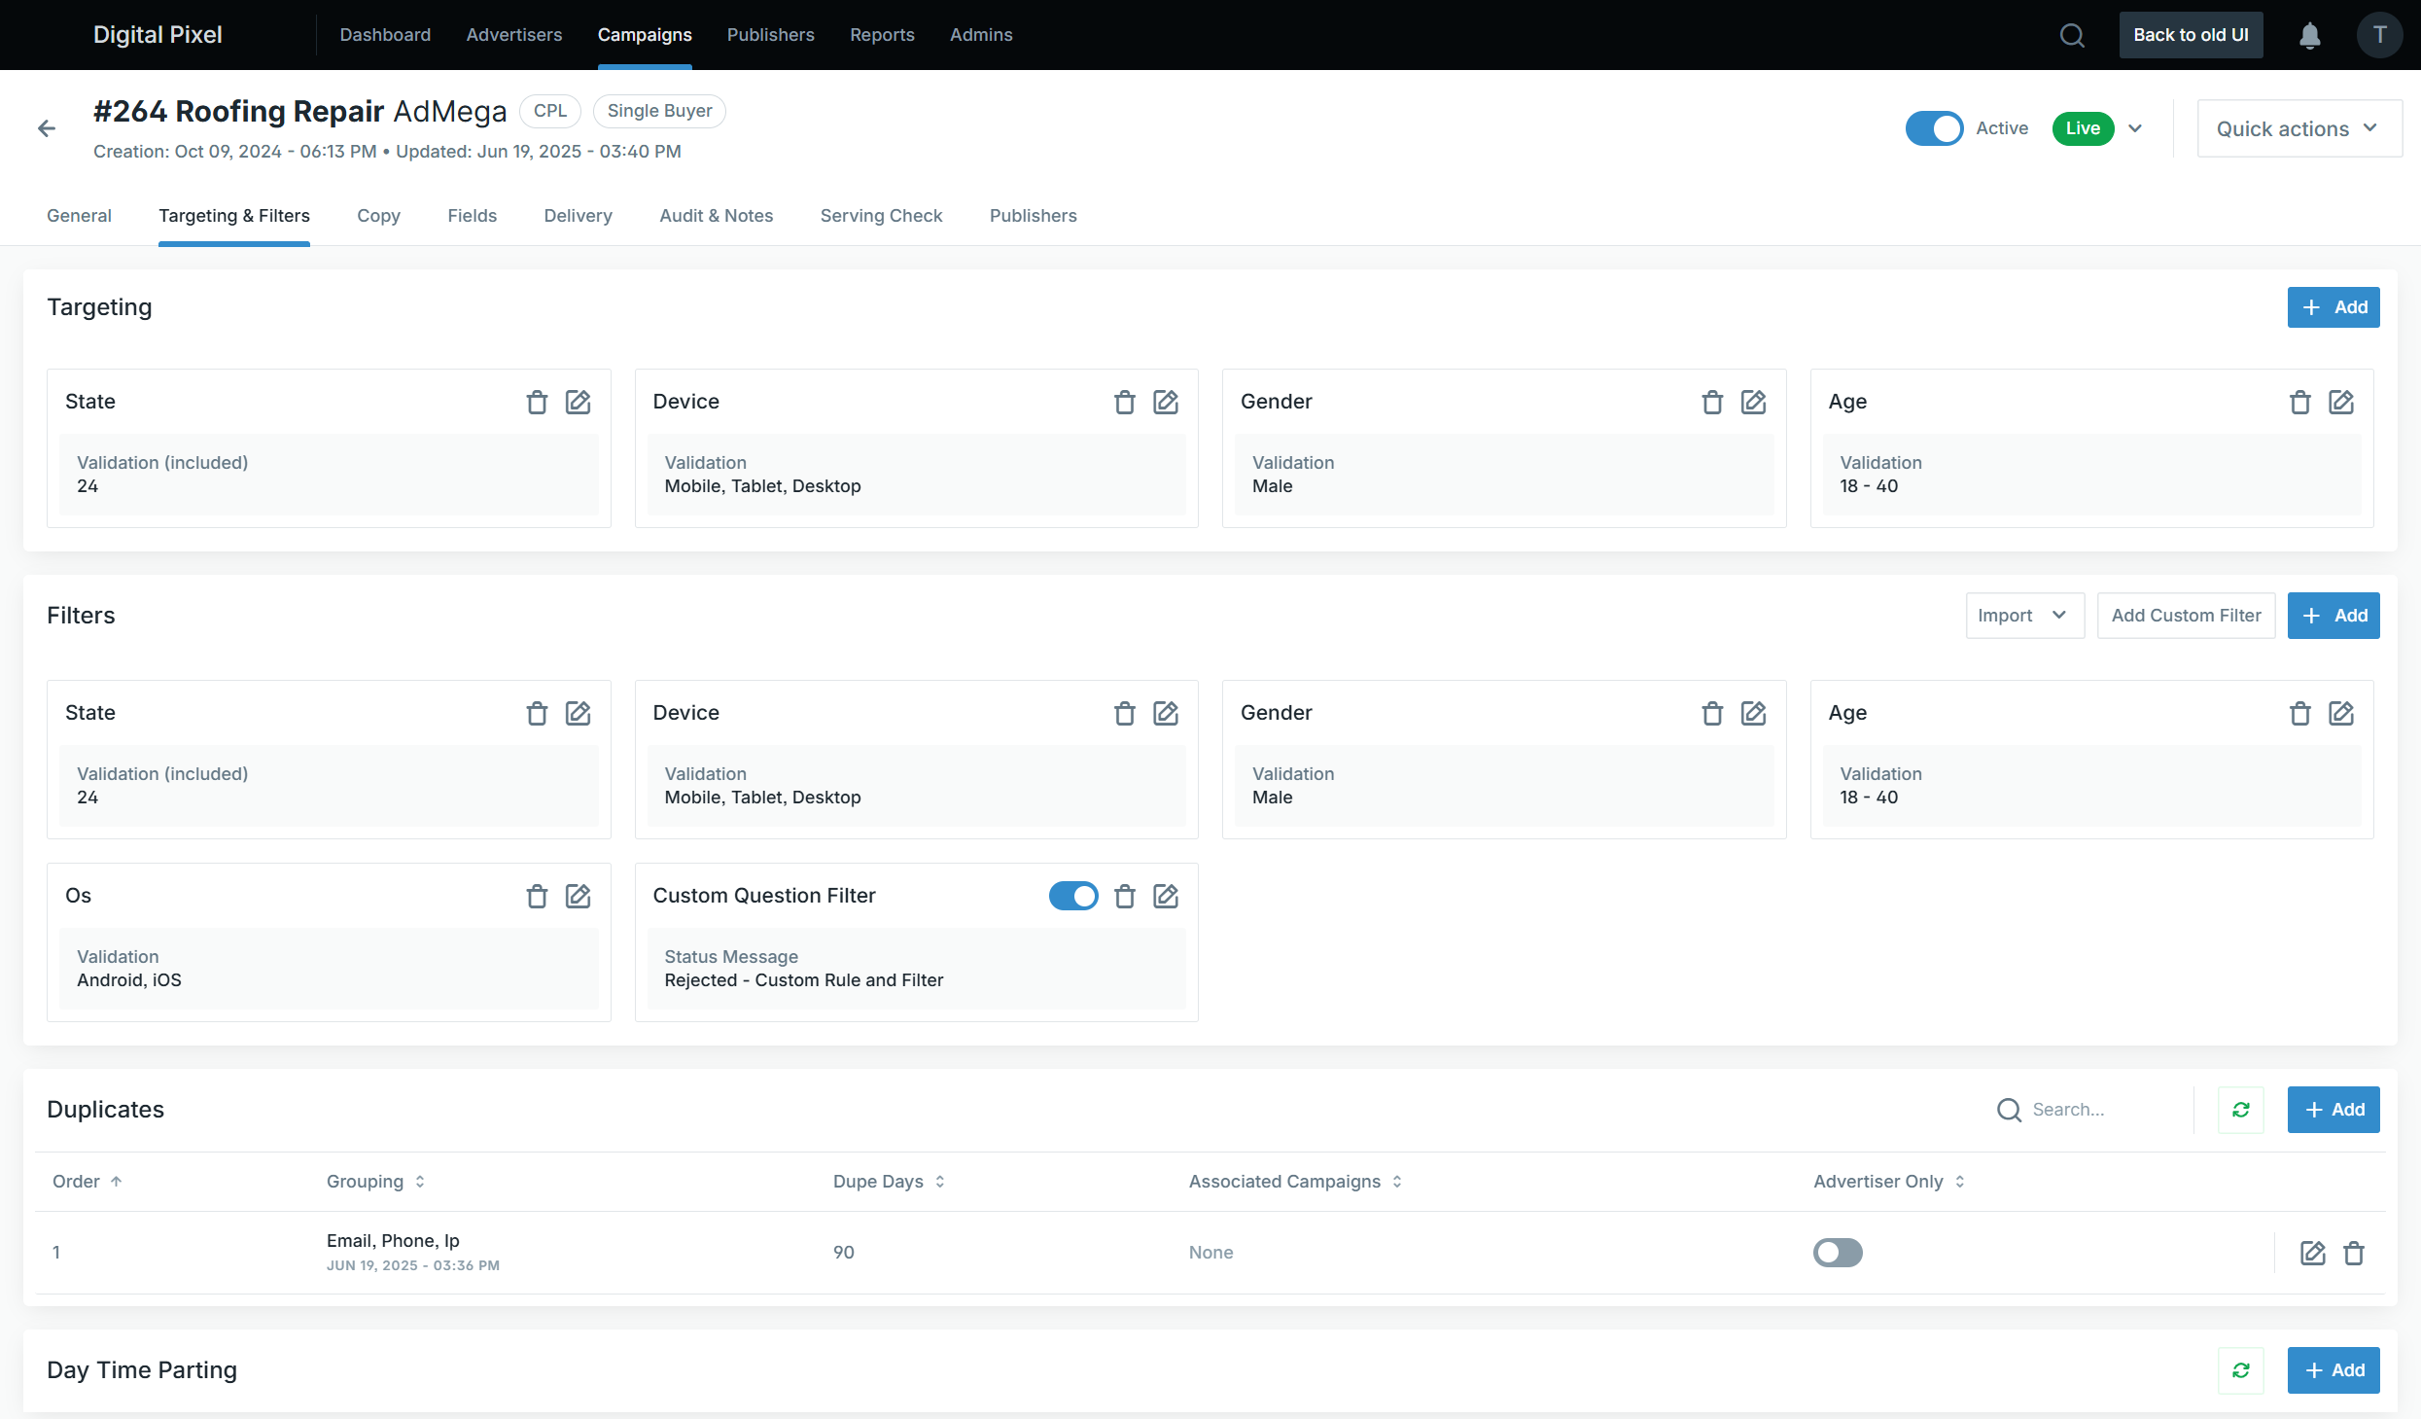
Task: Focus the Duplicates search field
Action: (x=2090, y=1110)
